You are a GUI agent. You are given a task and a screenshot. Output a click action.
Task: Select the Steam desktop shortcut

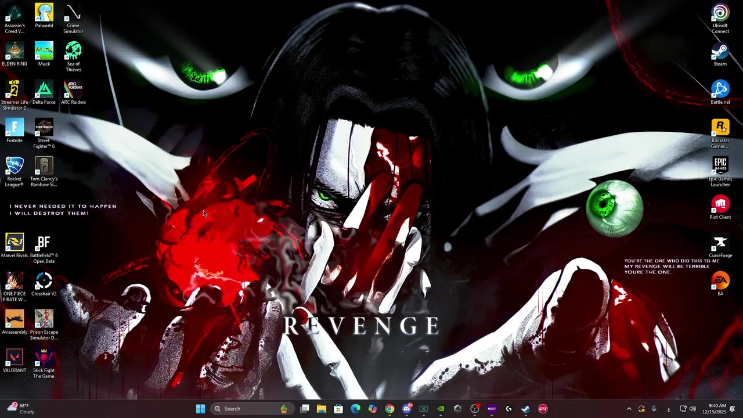(x=720, y=54)
